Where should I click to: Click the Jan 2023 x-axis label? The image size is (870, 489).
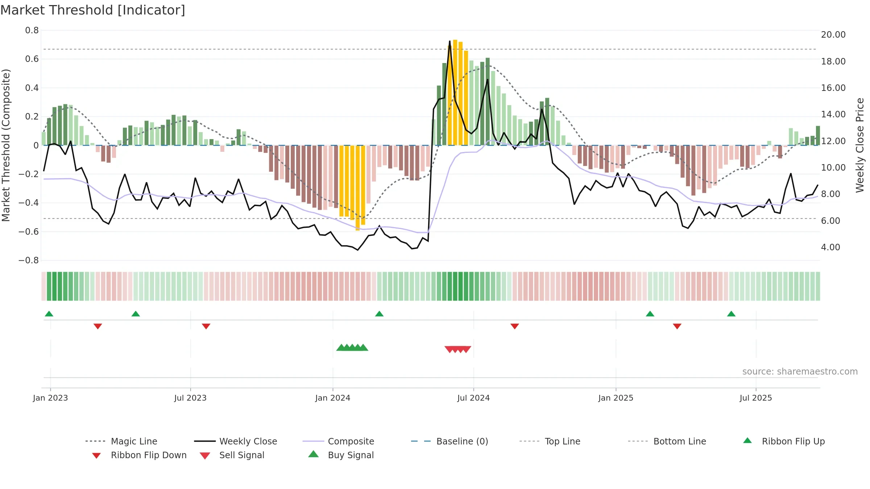click(50, 398)
